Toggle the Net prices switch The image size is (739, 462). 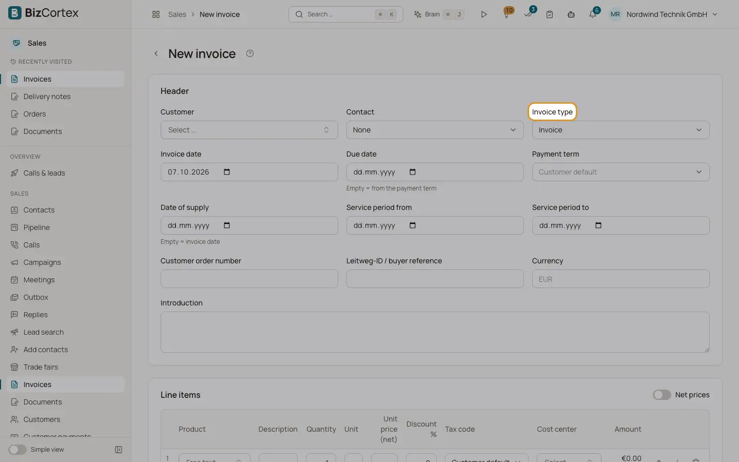point(662,395)
